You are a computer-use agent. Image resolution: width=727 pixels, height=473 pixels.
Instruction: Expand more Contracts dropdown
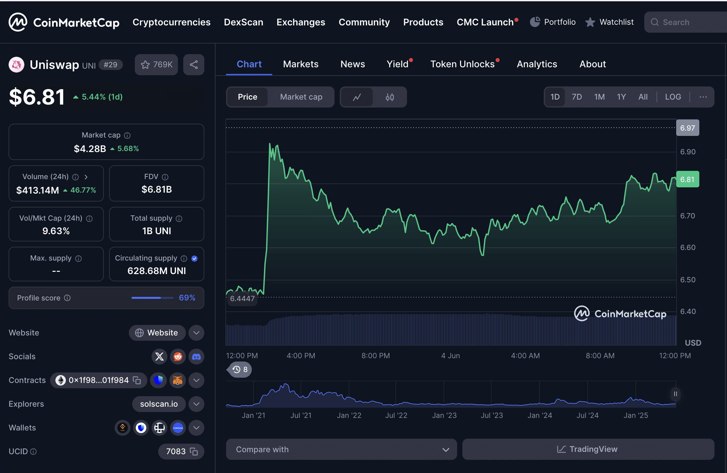[x=196, y=380]
